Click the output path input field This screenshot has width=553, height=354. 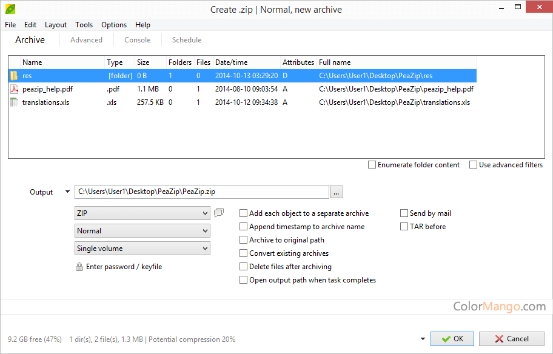coord(202,192)
